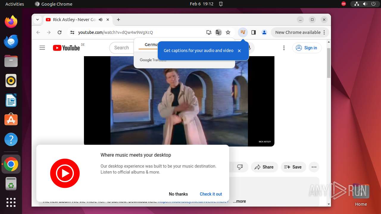Image resolution: width=381 pixels, height=214 pixels.
Task: Expand the description with ...more
Action: pos(239,201)
